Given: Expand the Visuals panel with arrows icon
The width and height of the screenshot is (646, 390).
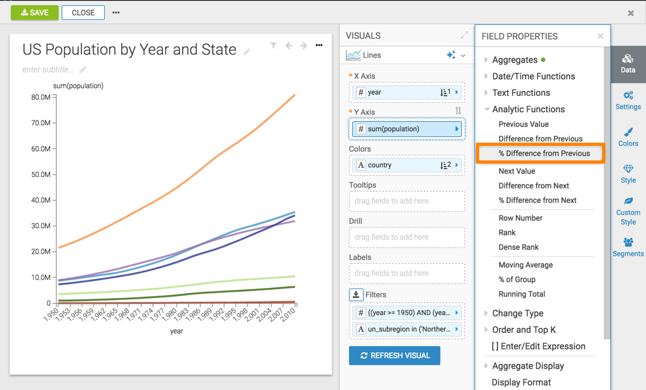Looking at the screenshot, I should (464, 36).
